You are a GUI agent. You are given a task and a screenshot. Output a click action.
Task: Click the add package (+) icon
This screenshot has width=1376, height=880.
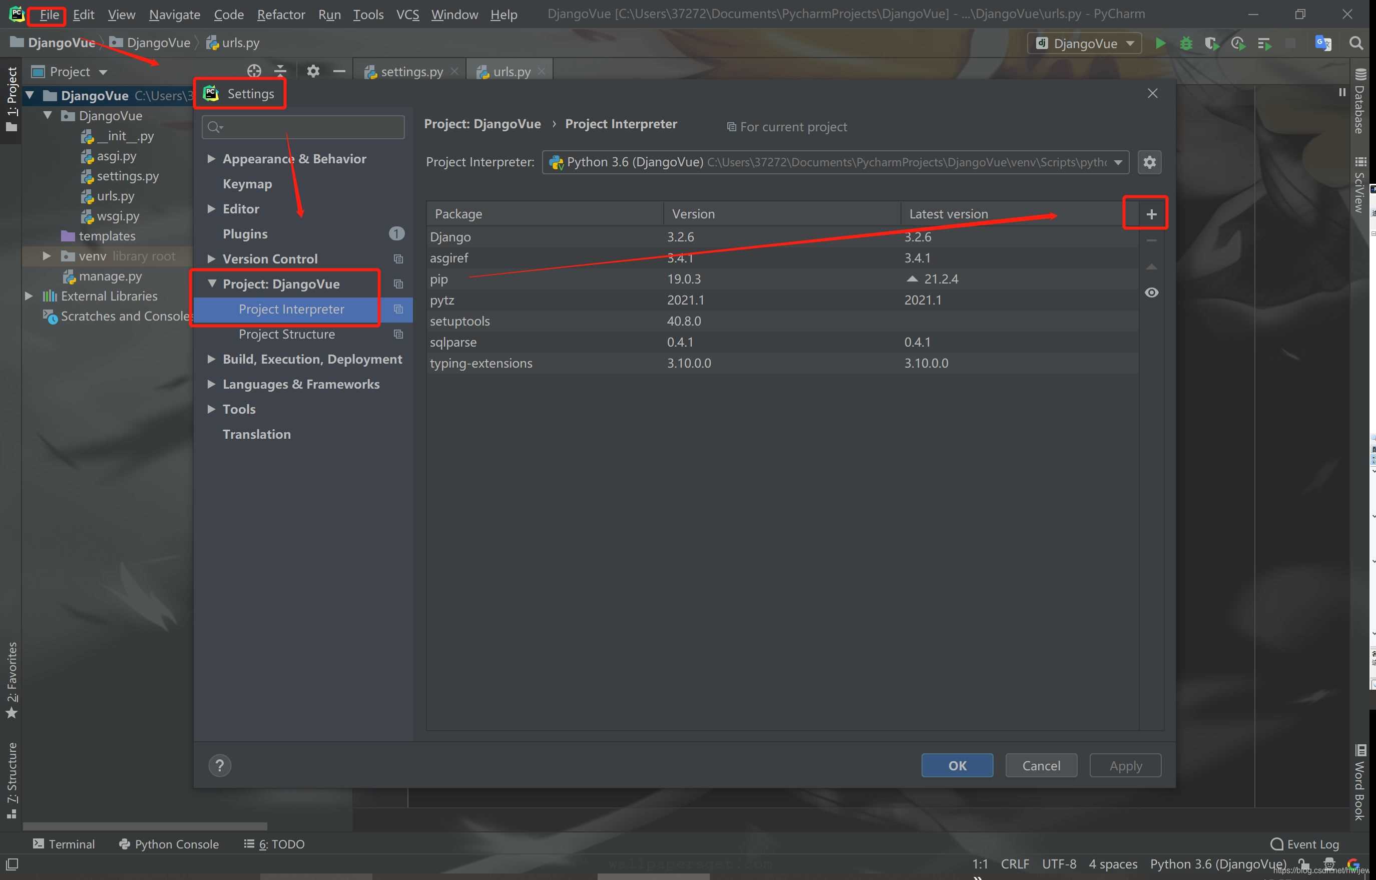1151,214
